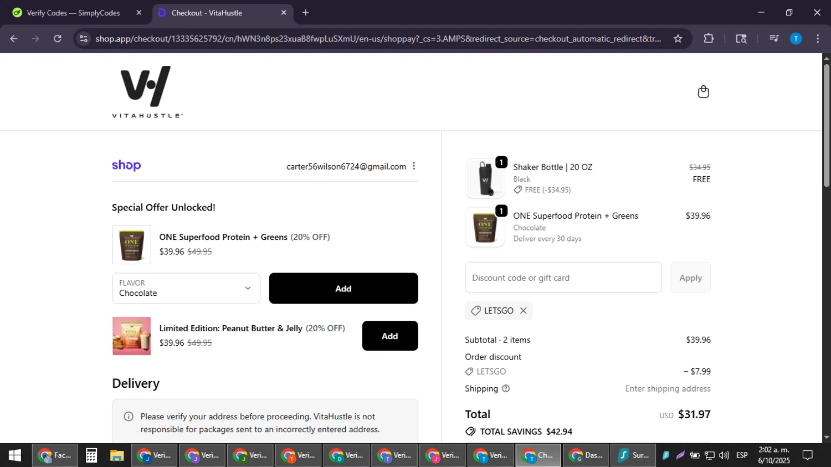Click the email carter56wilson6724@gmail.com

pyautogui.click(x=346, y=166)
